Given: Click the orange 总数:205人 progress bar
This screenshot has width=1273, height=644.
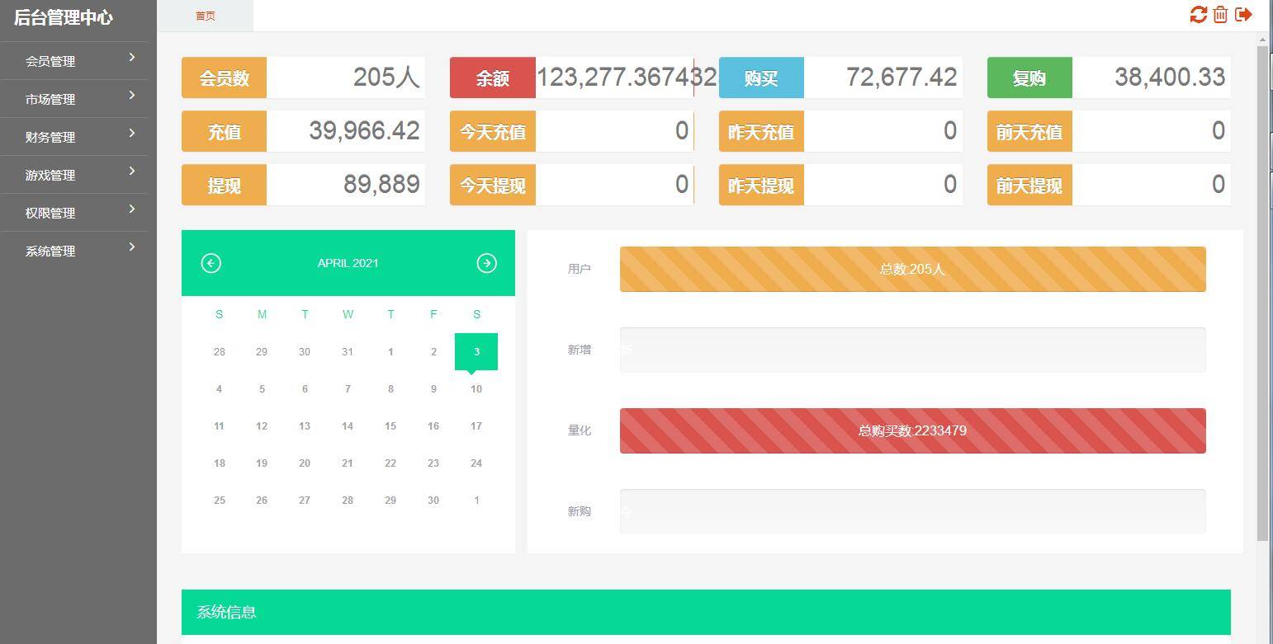Looking at the screenshot, I should (912, 269).
